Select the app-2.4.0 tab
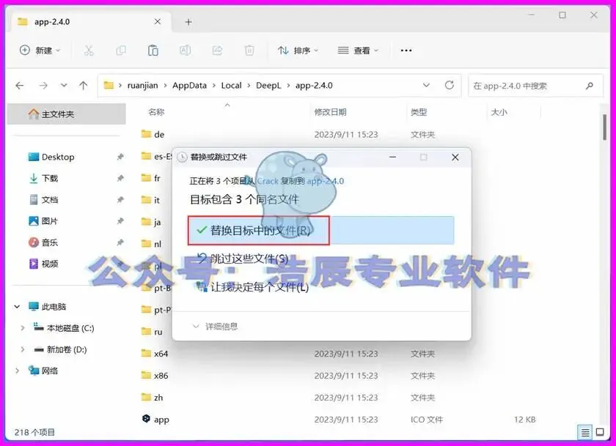This screenshot has width=616, height=446. tap(89, 22)
